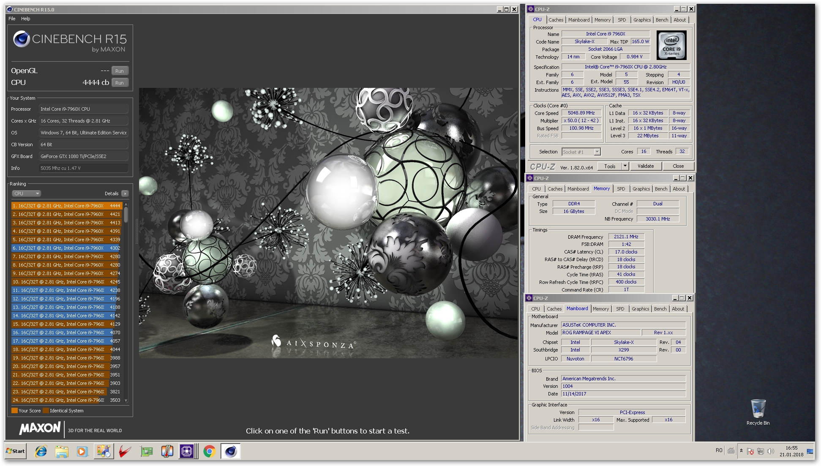Click the Intel Core i9 logo in CPU-Z
Screen dimensions: 821x466
click(x=671, y=45)
